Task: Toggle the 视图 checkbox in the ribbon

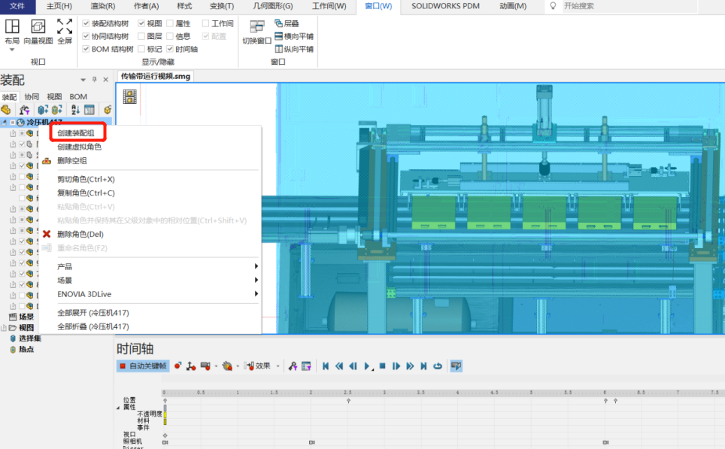Action: [x=141, y=23]
